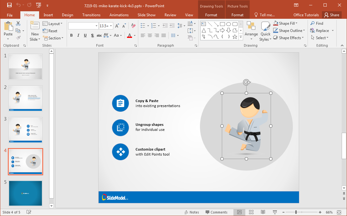This screenshot has width=347, height=216.
Task: Toggle Italic text formatting
Action: [78, 36]
